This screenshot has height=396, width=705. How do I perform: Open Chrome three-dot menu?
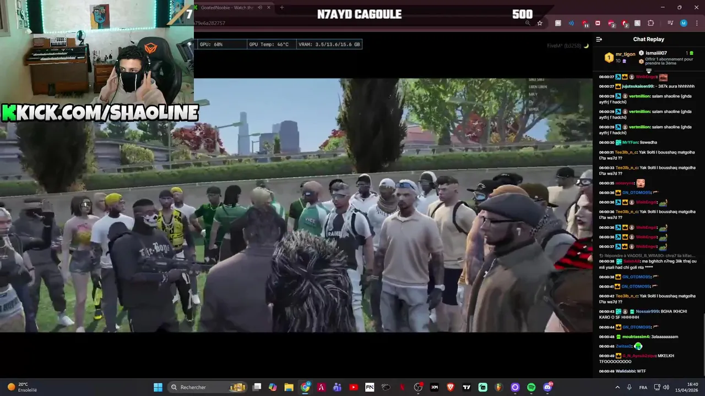point(697,23)
